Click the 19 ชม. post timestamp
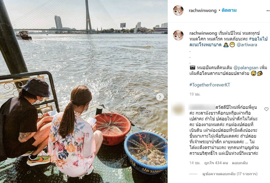 point(195,94)
